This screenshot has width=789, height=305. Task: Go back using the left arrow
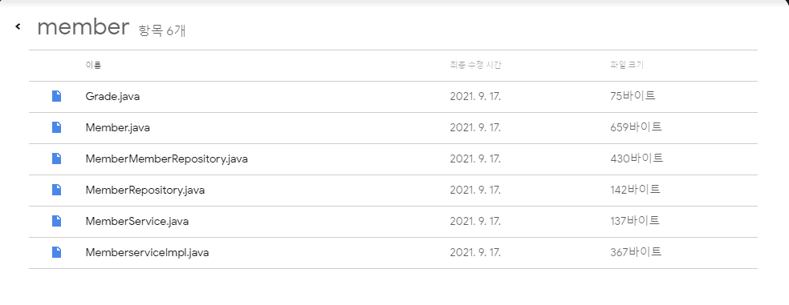click(x=18, y=26)
